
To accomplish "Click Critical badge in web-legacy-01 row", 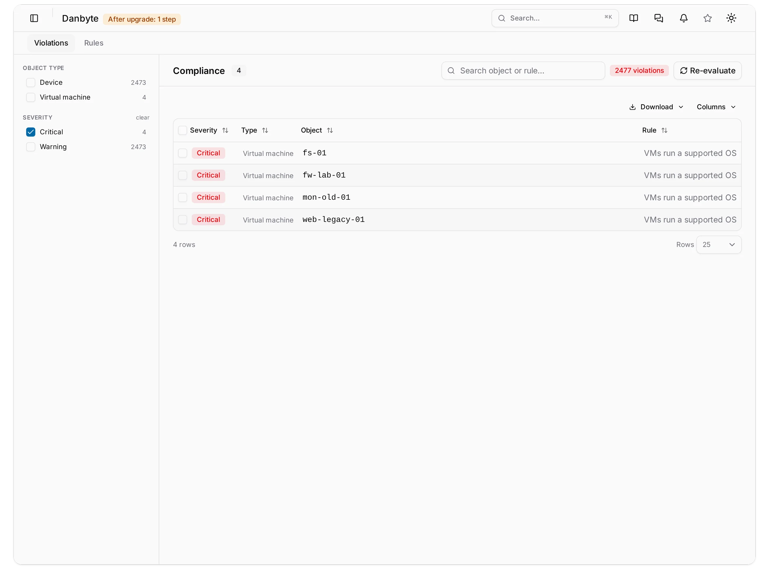I will (208, 220).
